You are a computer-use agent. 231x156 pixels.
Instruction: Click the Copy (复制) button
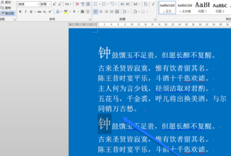point(6,8)
